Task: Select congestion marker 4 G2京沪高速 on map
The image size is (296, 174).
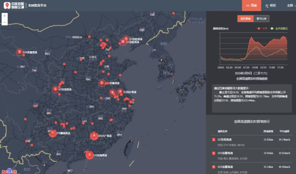Action: pyautogui.click(x=120, y=92)
